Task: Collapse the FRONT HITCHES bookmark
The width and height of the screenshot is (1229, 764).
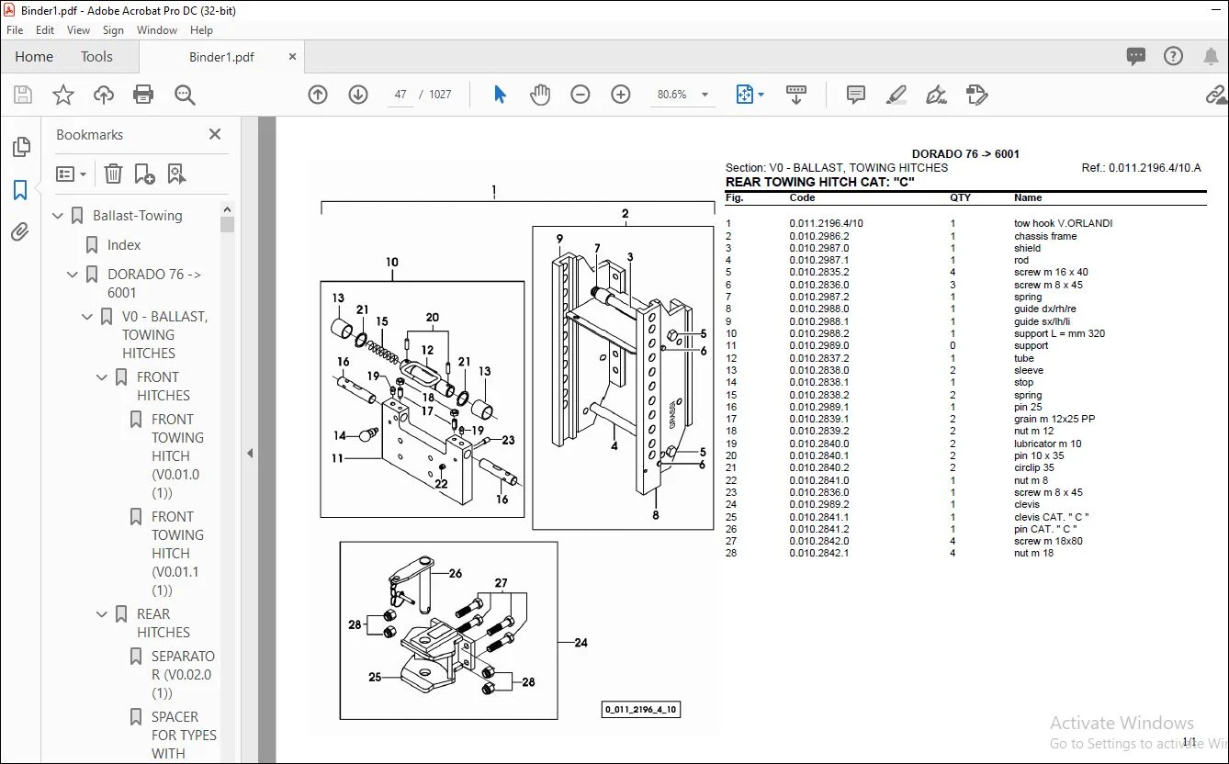Action: [103, 377]
